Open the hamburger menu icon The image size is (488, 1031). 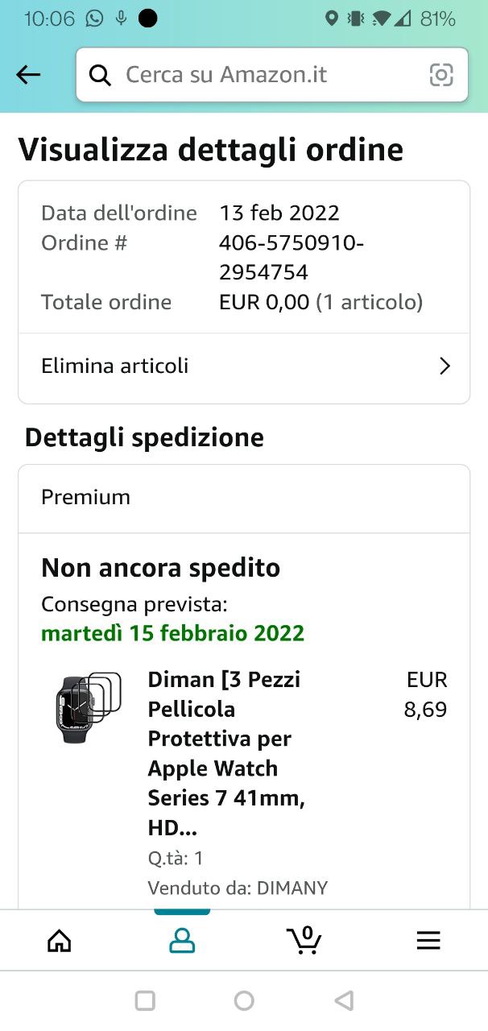point(428,940)
